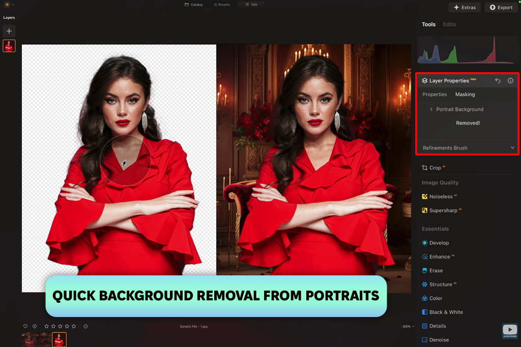
Task: Open the Masking sub-tab
Action: click(x=465, y=94)
